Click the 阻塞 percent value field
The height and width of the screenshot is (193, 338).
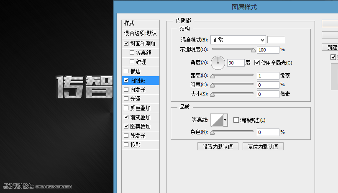point(268,85)
